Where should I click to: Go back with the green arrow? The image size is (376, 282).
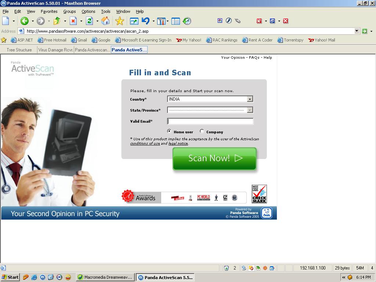(x=24, y=21)
